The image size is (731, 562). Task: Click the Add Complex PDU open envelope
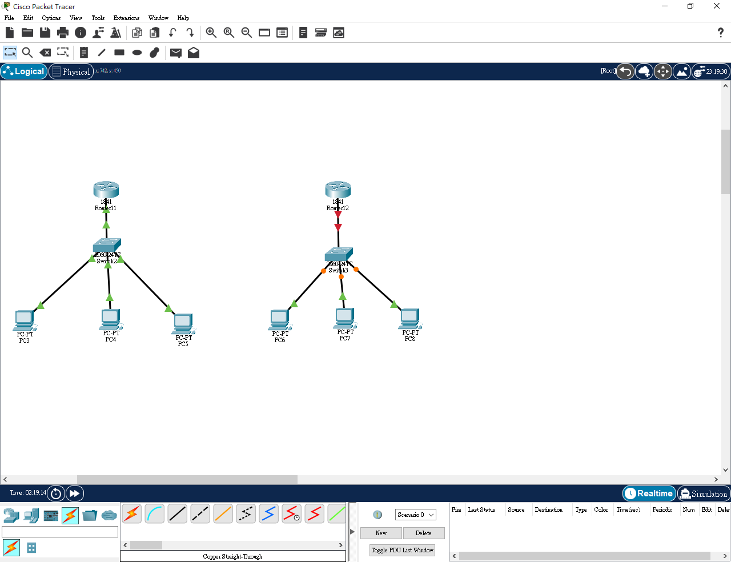pos(194,53)
